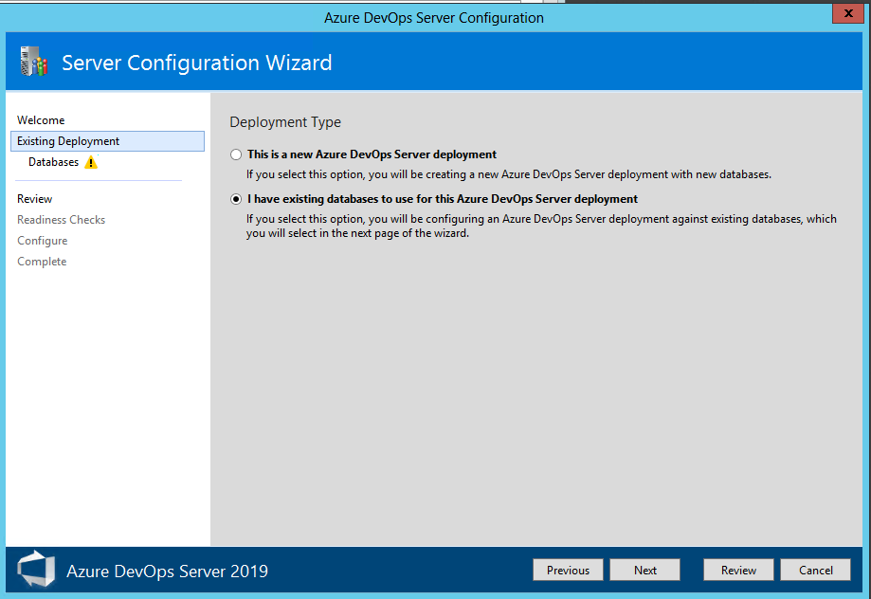
Task: Select the Existing Deployment step
Action: click(x=66, y=140)
